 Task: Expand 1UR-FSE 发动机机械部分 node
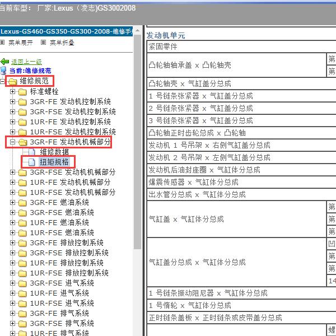13,193
